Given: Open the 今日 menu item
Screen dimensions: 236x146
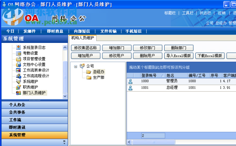Looking at the screenshot, I should 10,31.
